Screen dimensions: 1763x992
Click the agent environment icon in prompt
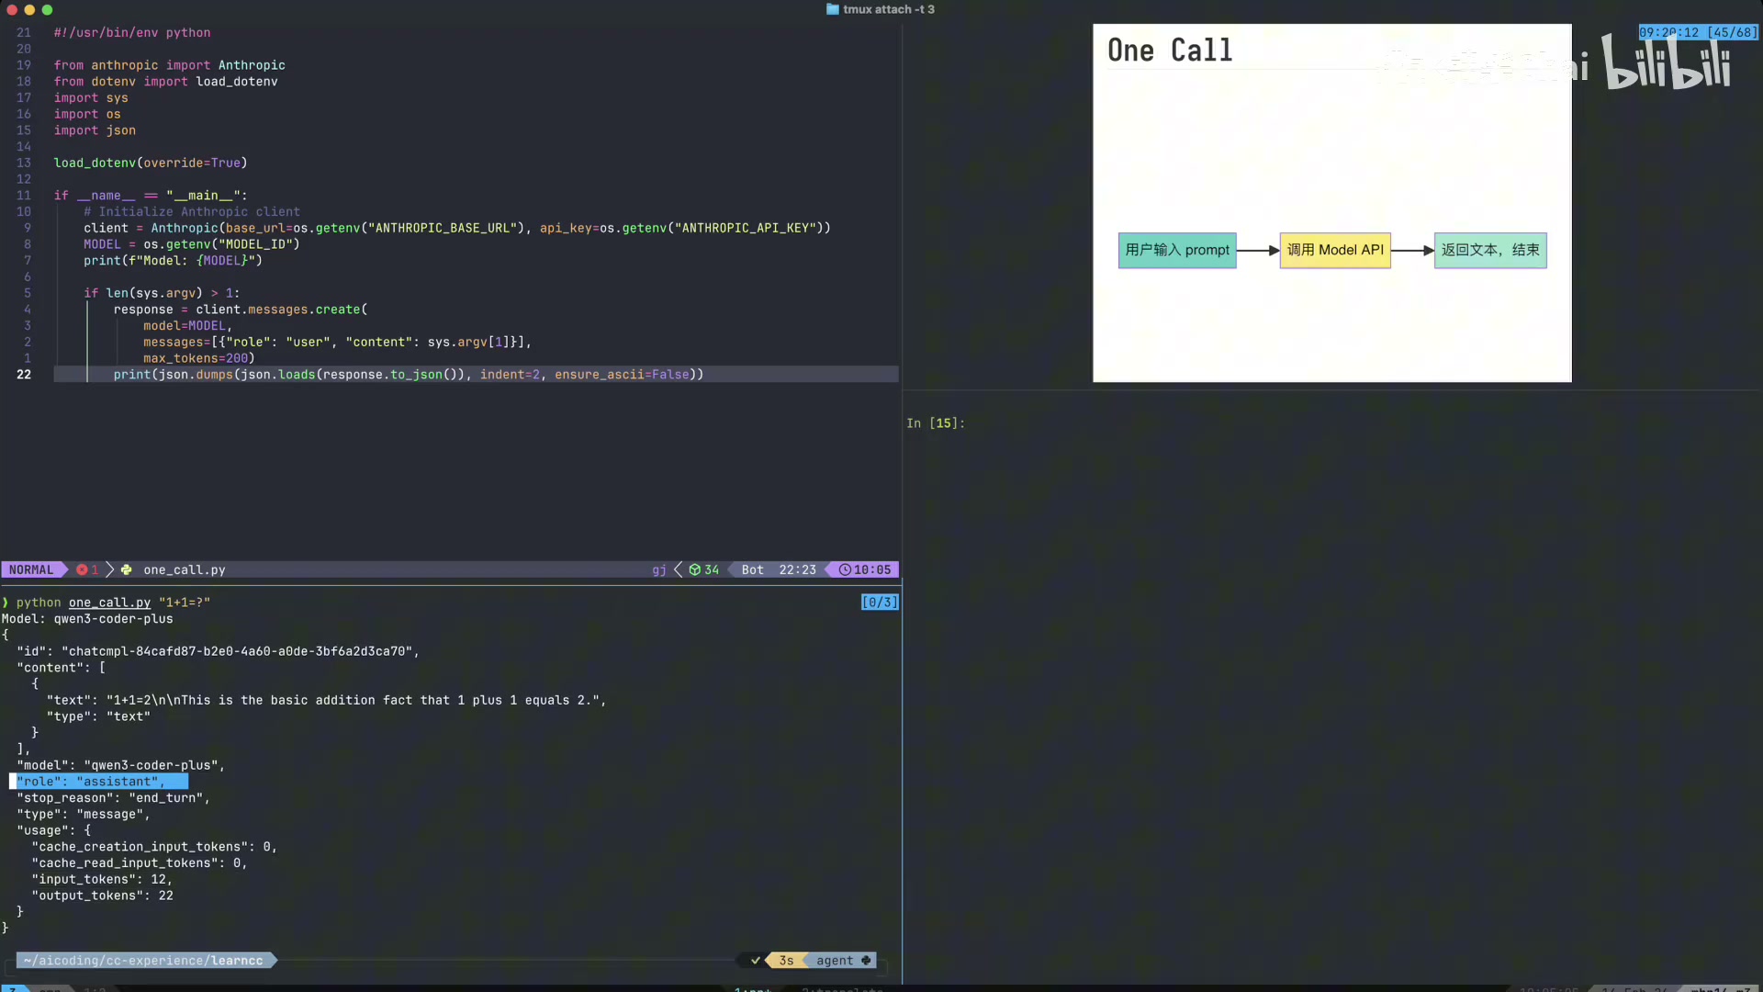866,960
